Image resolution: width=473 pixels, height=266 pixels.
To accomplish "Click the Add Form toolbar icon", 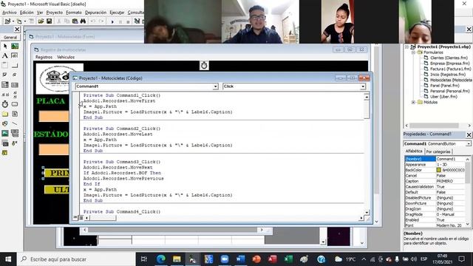I will tap(19, 21).
